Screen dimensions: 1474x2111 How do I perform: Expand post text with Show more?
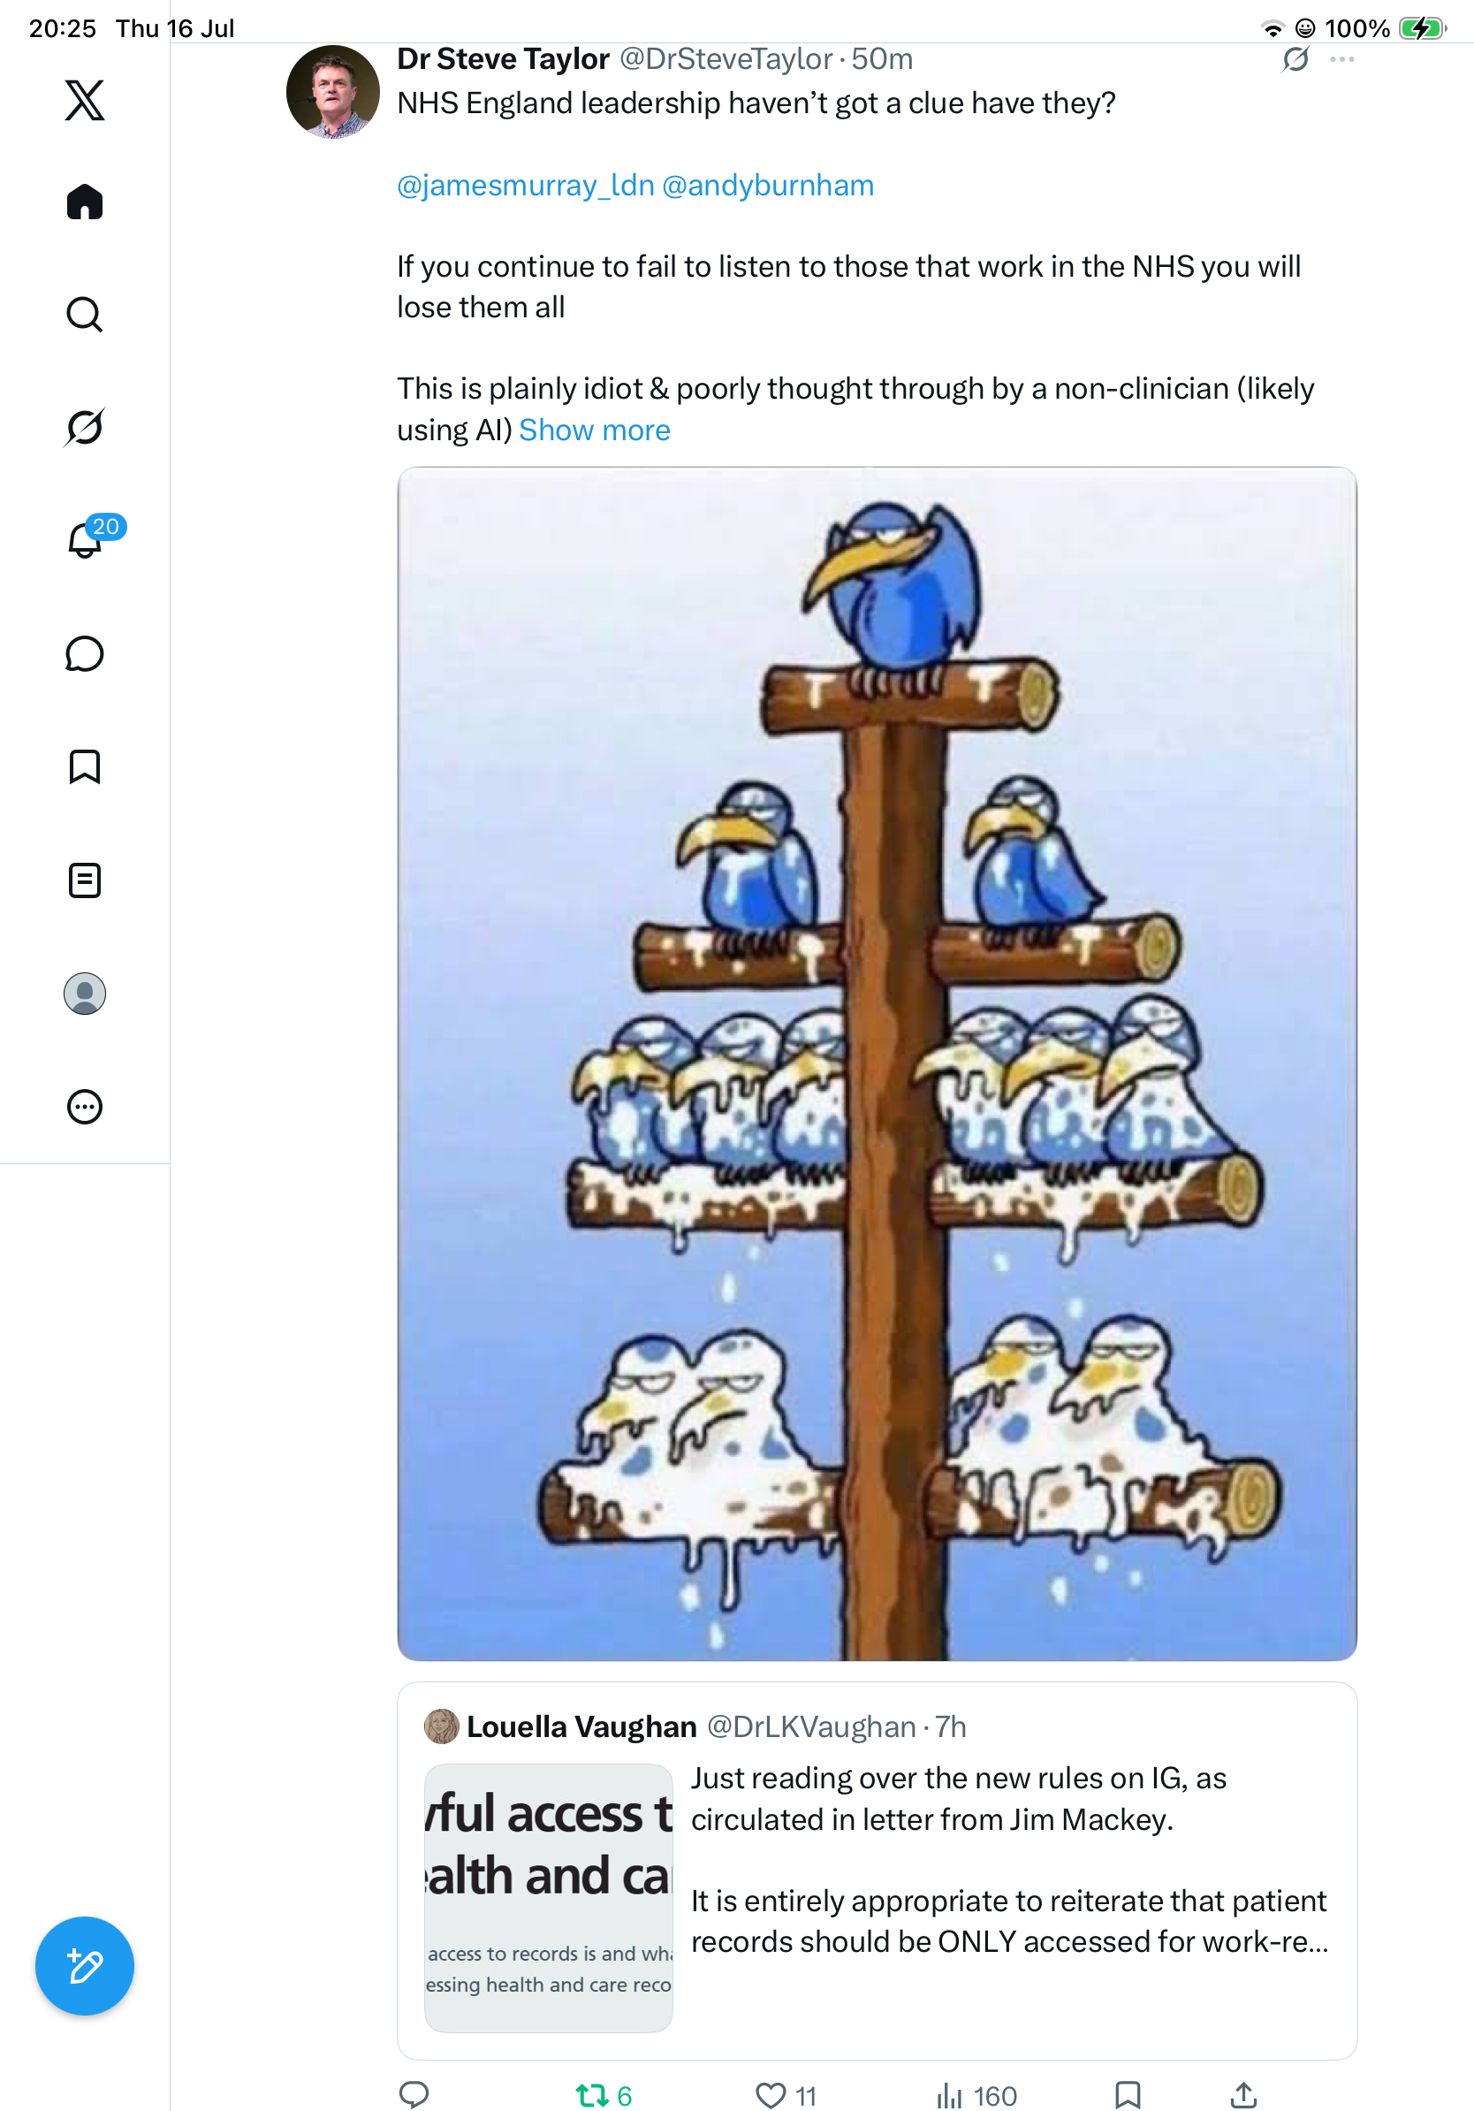coord(595,431)
